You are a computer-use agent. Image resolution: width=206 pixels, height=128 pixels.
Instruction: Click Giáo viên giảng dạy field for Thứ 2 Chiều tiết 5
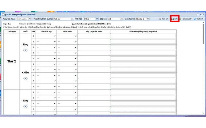pyautogui.click(x=143, y=87)
